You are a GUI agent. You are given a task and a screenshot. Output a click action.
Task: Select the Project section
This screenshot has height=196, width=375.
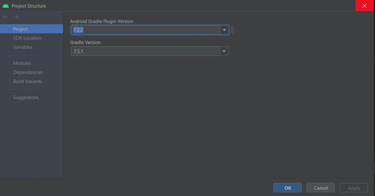[x=32, y=29]
